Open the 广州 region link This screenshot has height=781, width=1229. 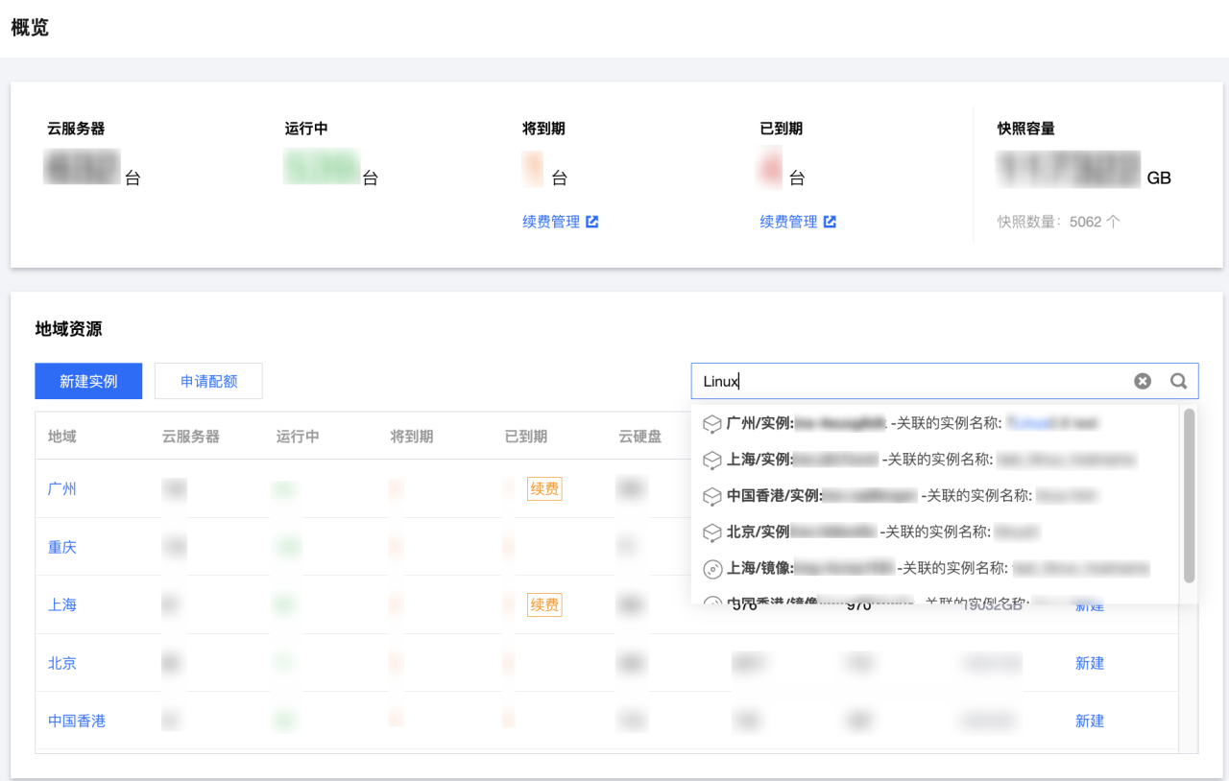click(61, 488)
